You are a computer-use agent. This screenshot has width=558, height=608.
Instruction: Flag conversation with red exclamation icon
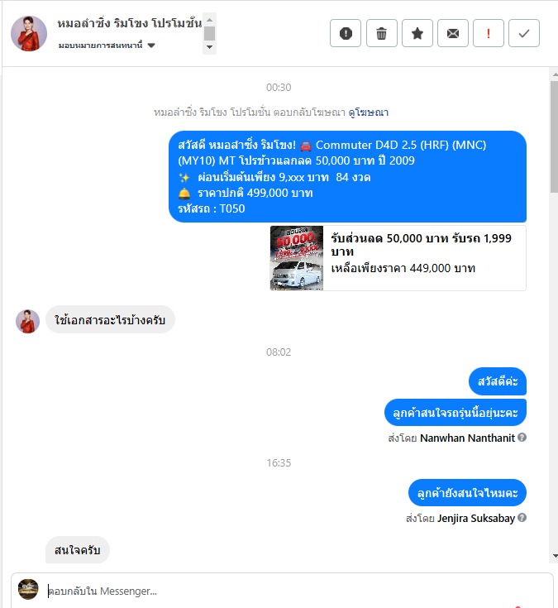point(489,33)
